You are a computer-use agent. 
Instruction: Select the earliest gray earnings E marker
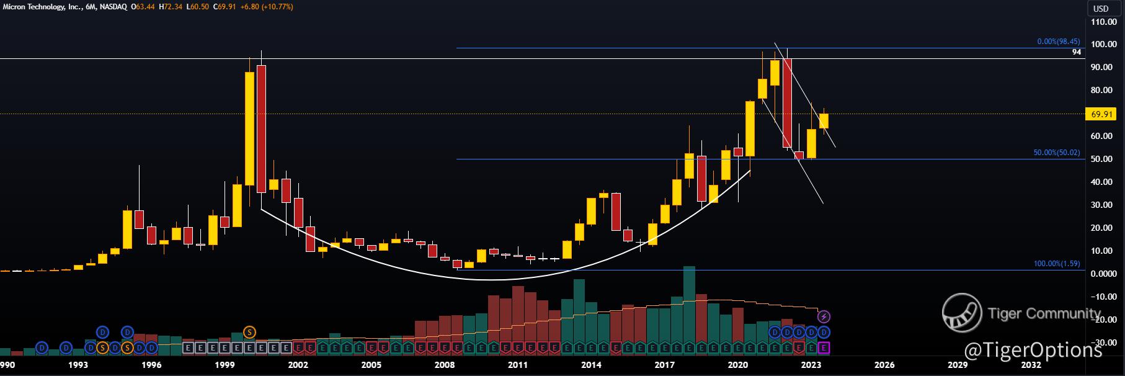(x=189, y=347)
